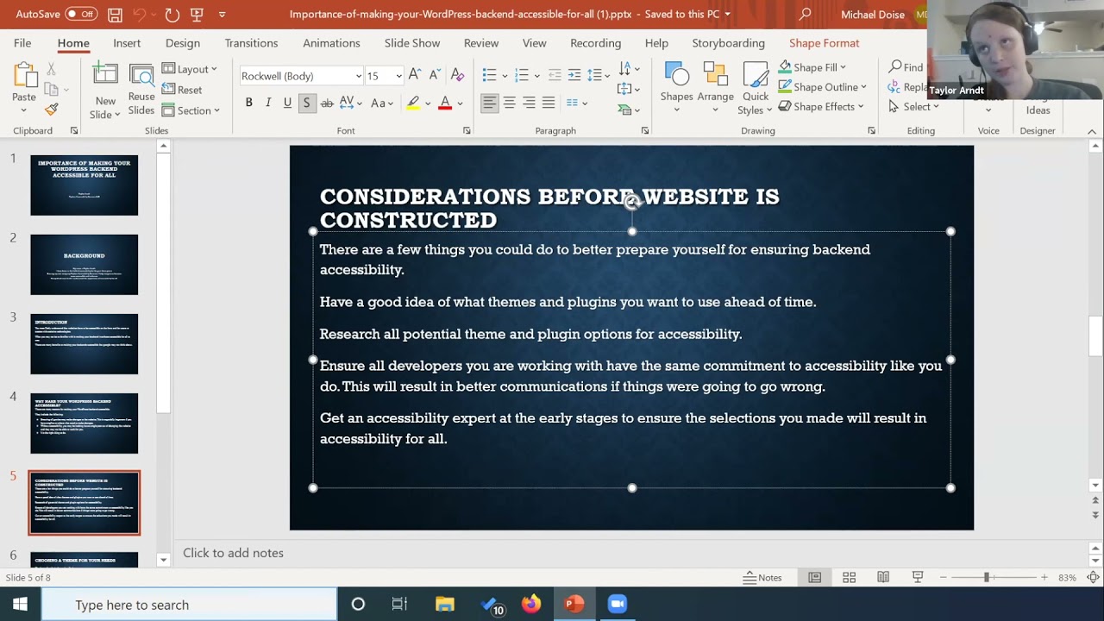Open File Explorer from taskbar
Viewport: 1104px width, 621px height.
(445, 605)
